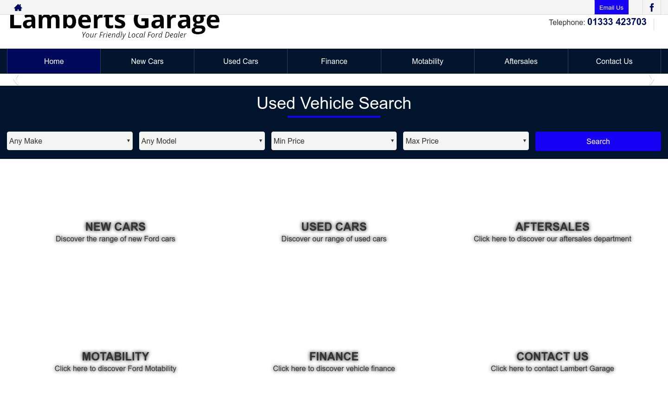
Task: Open the Max Price dropdown
Action: 466,141
